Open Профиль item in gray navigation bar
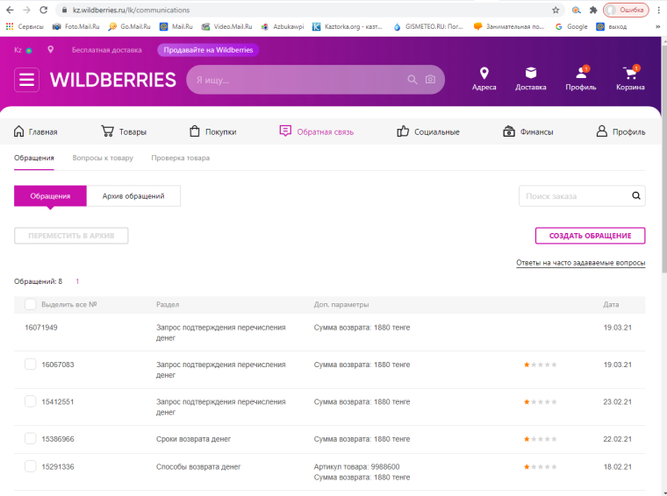667x496 pixels. click(620, 131)
